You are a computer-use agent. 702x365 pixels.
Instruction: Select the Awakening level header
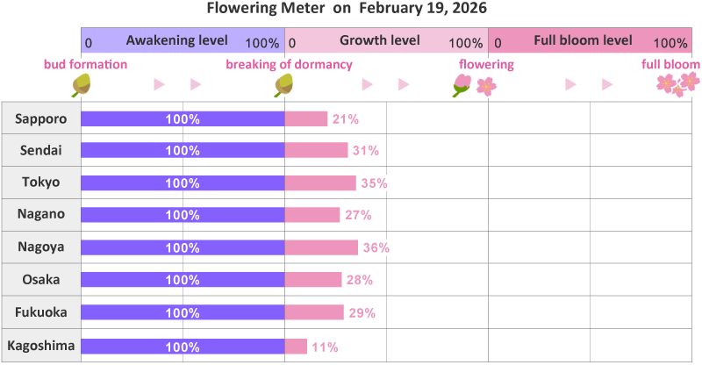pos(183,40)
